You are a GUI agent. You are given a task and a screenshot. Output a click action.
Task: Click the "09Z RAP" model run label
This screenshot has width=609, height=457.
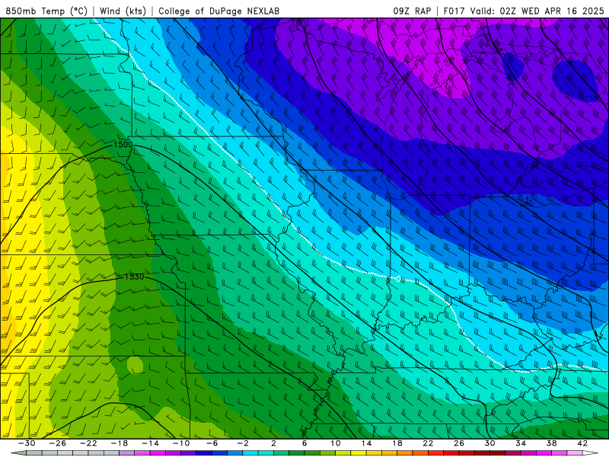(x=412, y=11)
